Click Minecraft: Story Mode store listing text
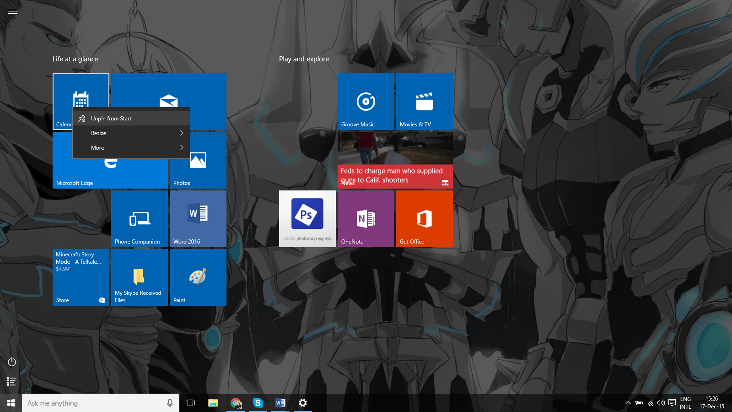The image size is (732, 412). [x=78, y=258]
